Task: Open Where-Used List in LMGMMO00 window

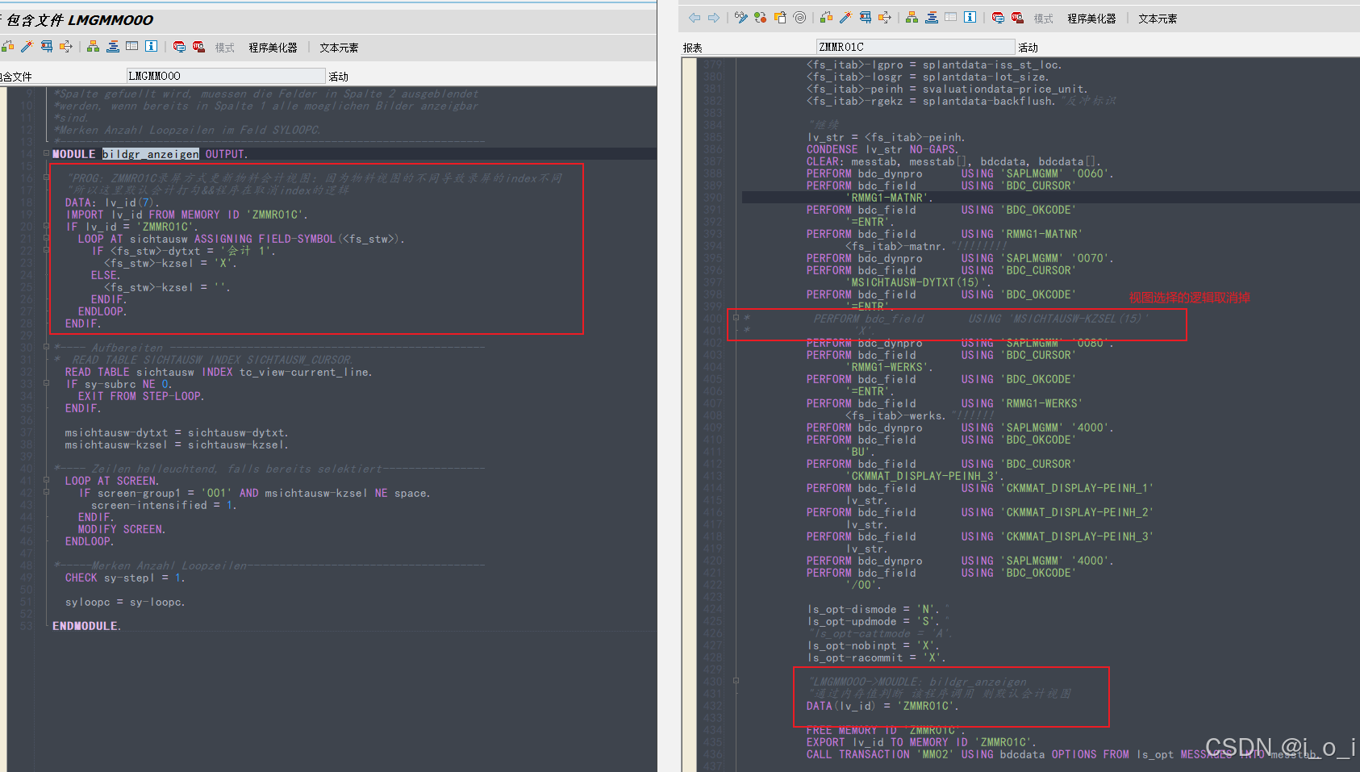Action: pos(66,47)
